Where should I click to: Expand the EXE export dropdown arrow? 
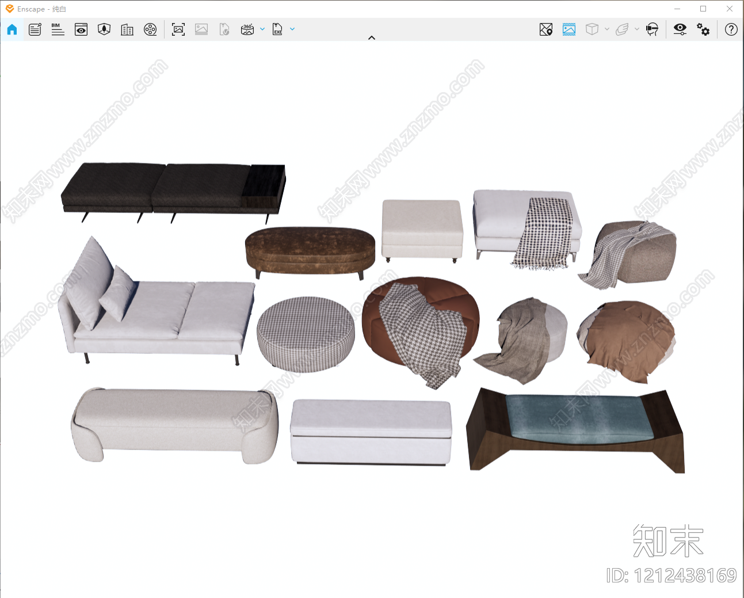coord(292,29)
